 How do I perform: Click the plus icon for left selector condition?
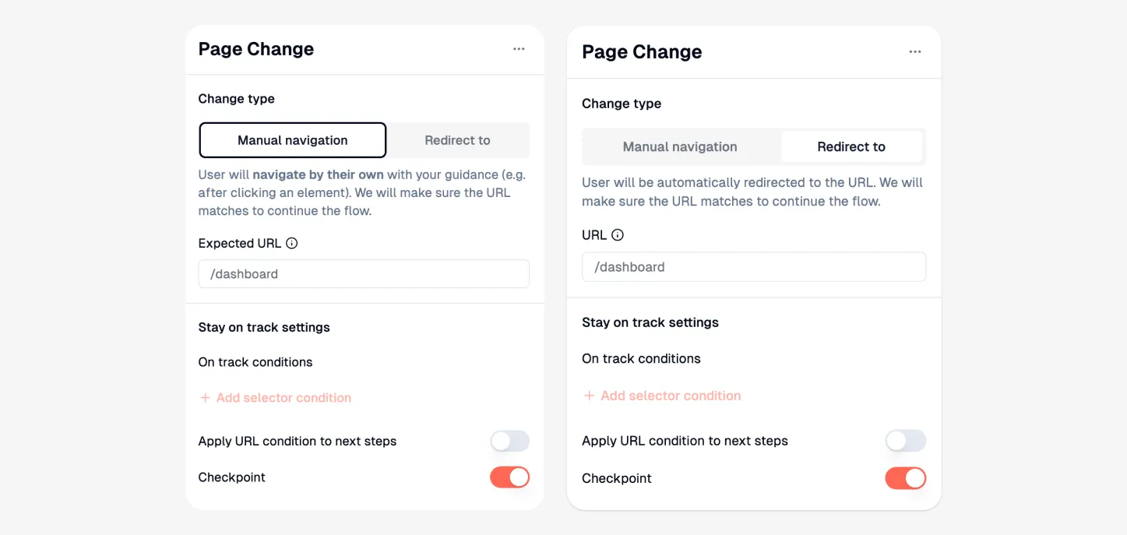click(204, 398)
